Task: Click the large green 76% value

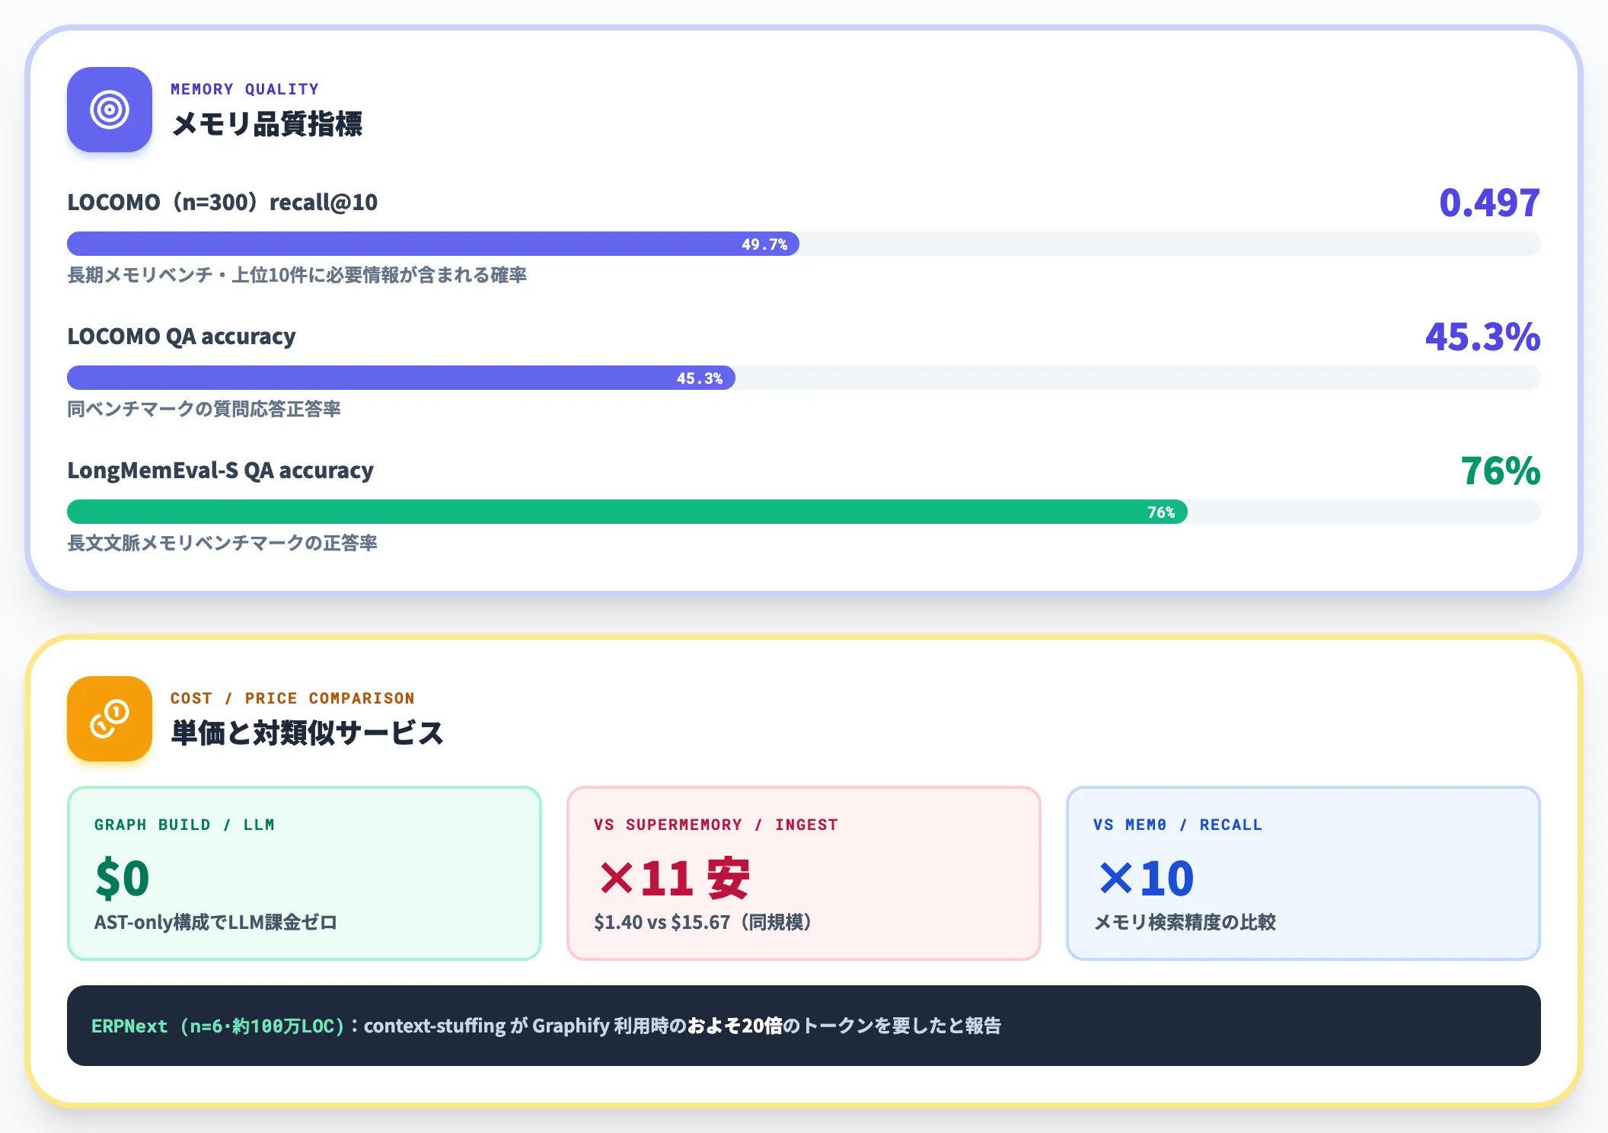Action: click(x=1500, y=471)
